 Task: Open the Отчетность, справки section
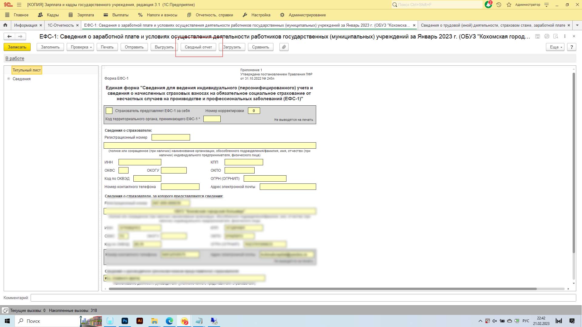click(x=210, y=15)
